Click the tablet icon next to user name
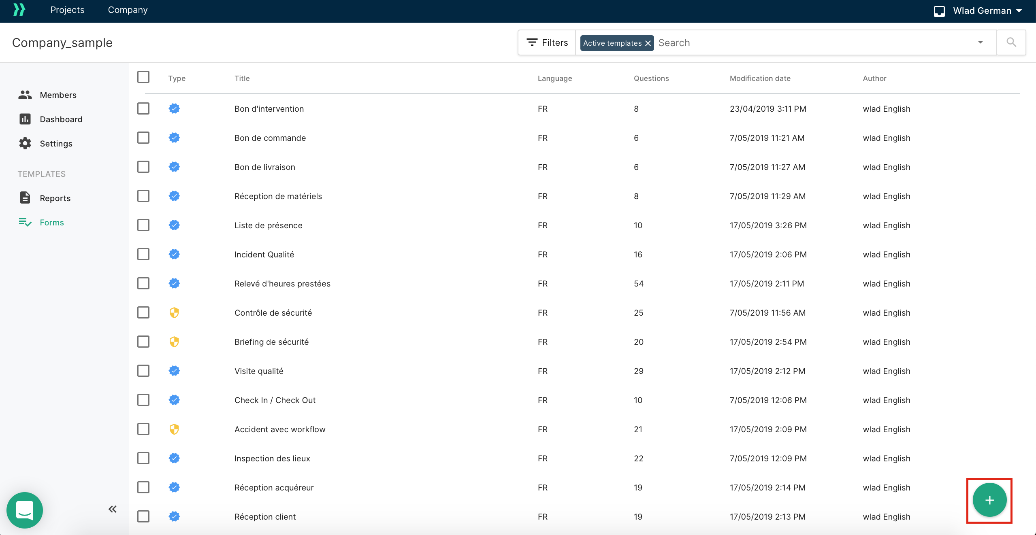Viewport: 1036px width, 535px height. coord(939,11)
